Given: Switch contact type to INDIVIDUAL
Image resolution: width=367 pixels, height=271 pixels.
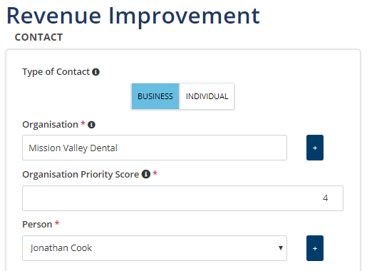Looking at the screenshot, I should [x=207, y=96].
